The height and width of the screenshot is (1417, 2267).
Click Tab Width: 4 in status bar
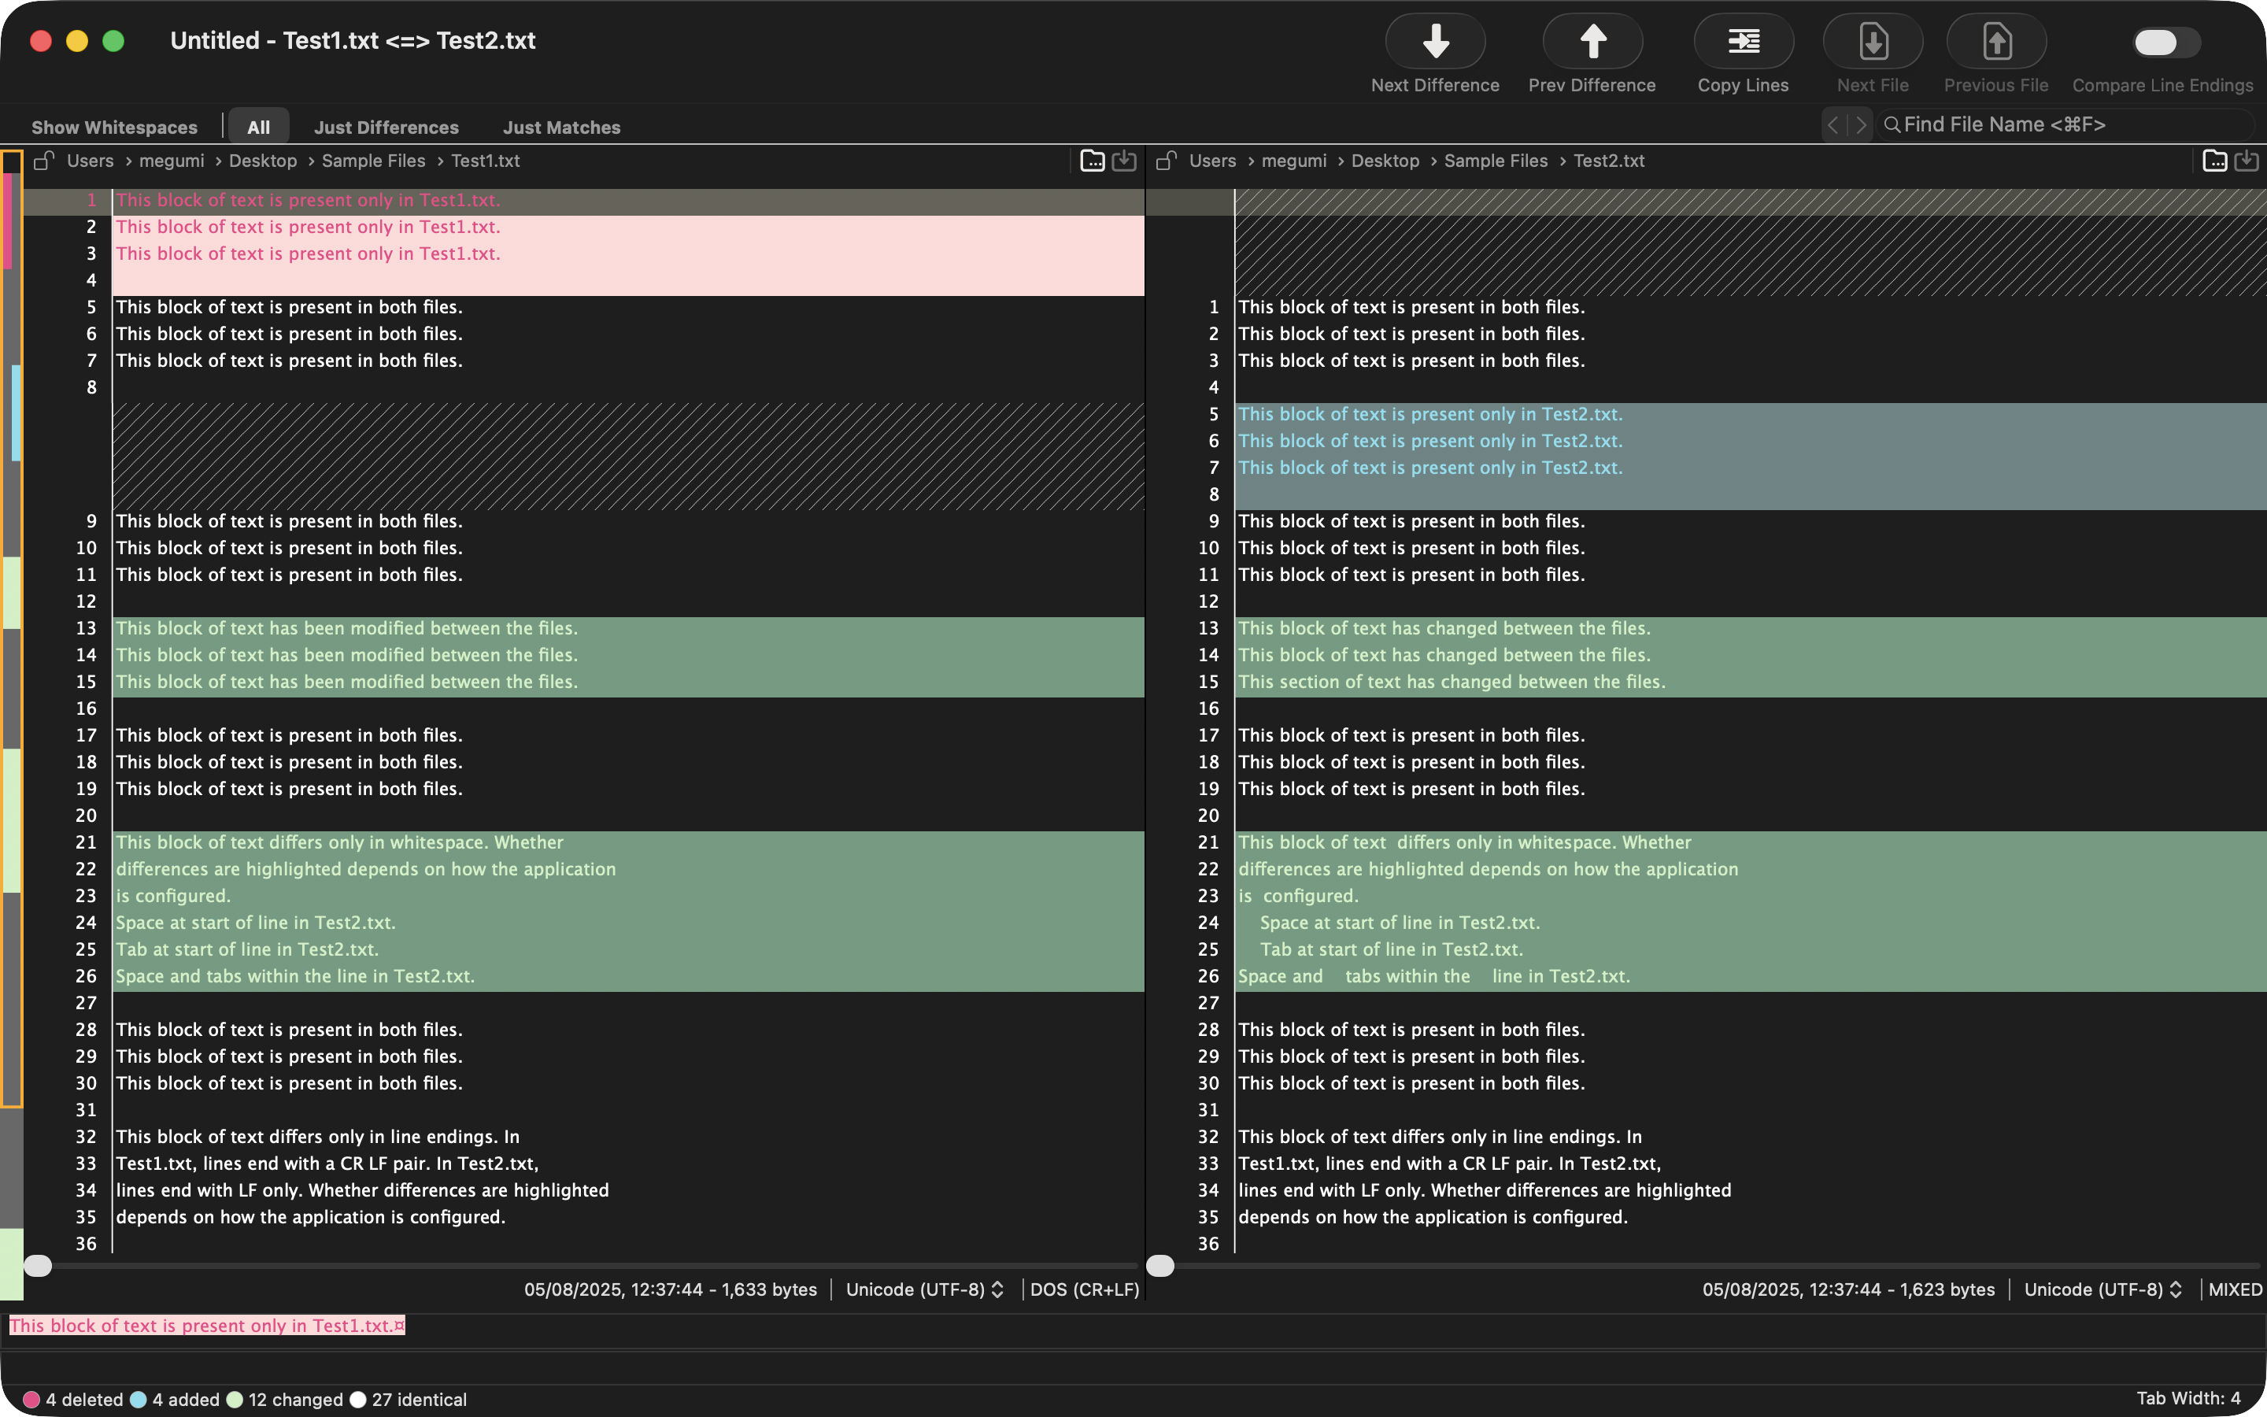tap(2188, 1398)
